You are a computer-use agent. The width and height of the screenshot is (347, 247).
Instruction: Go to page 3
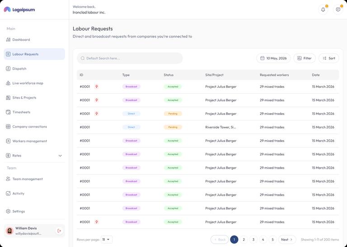253,239
